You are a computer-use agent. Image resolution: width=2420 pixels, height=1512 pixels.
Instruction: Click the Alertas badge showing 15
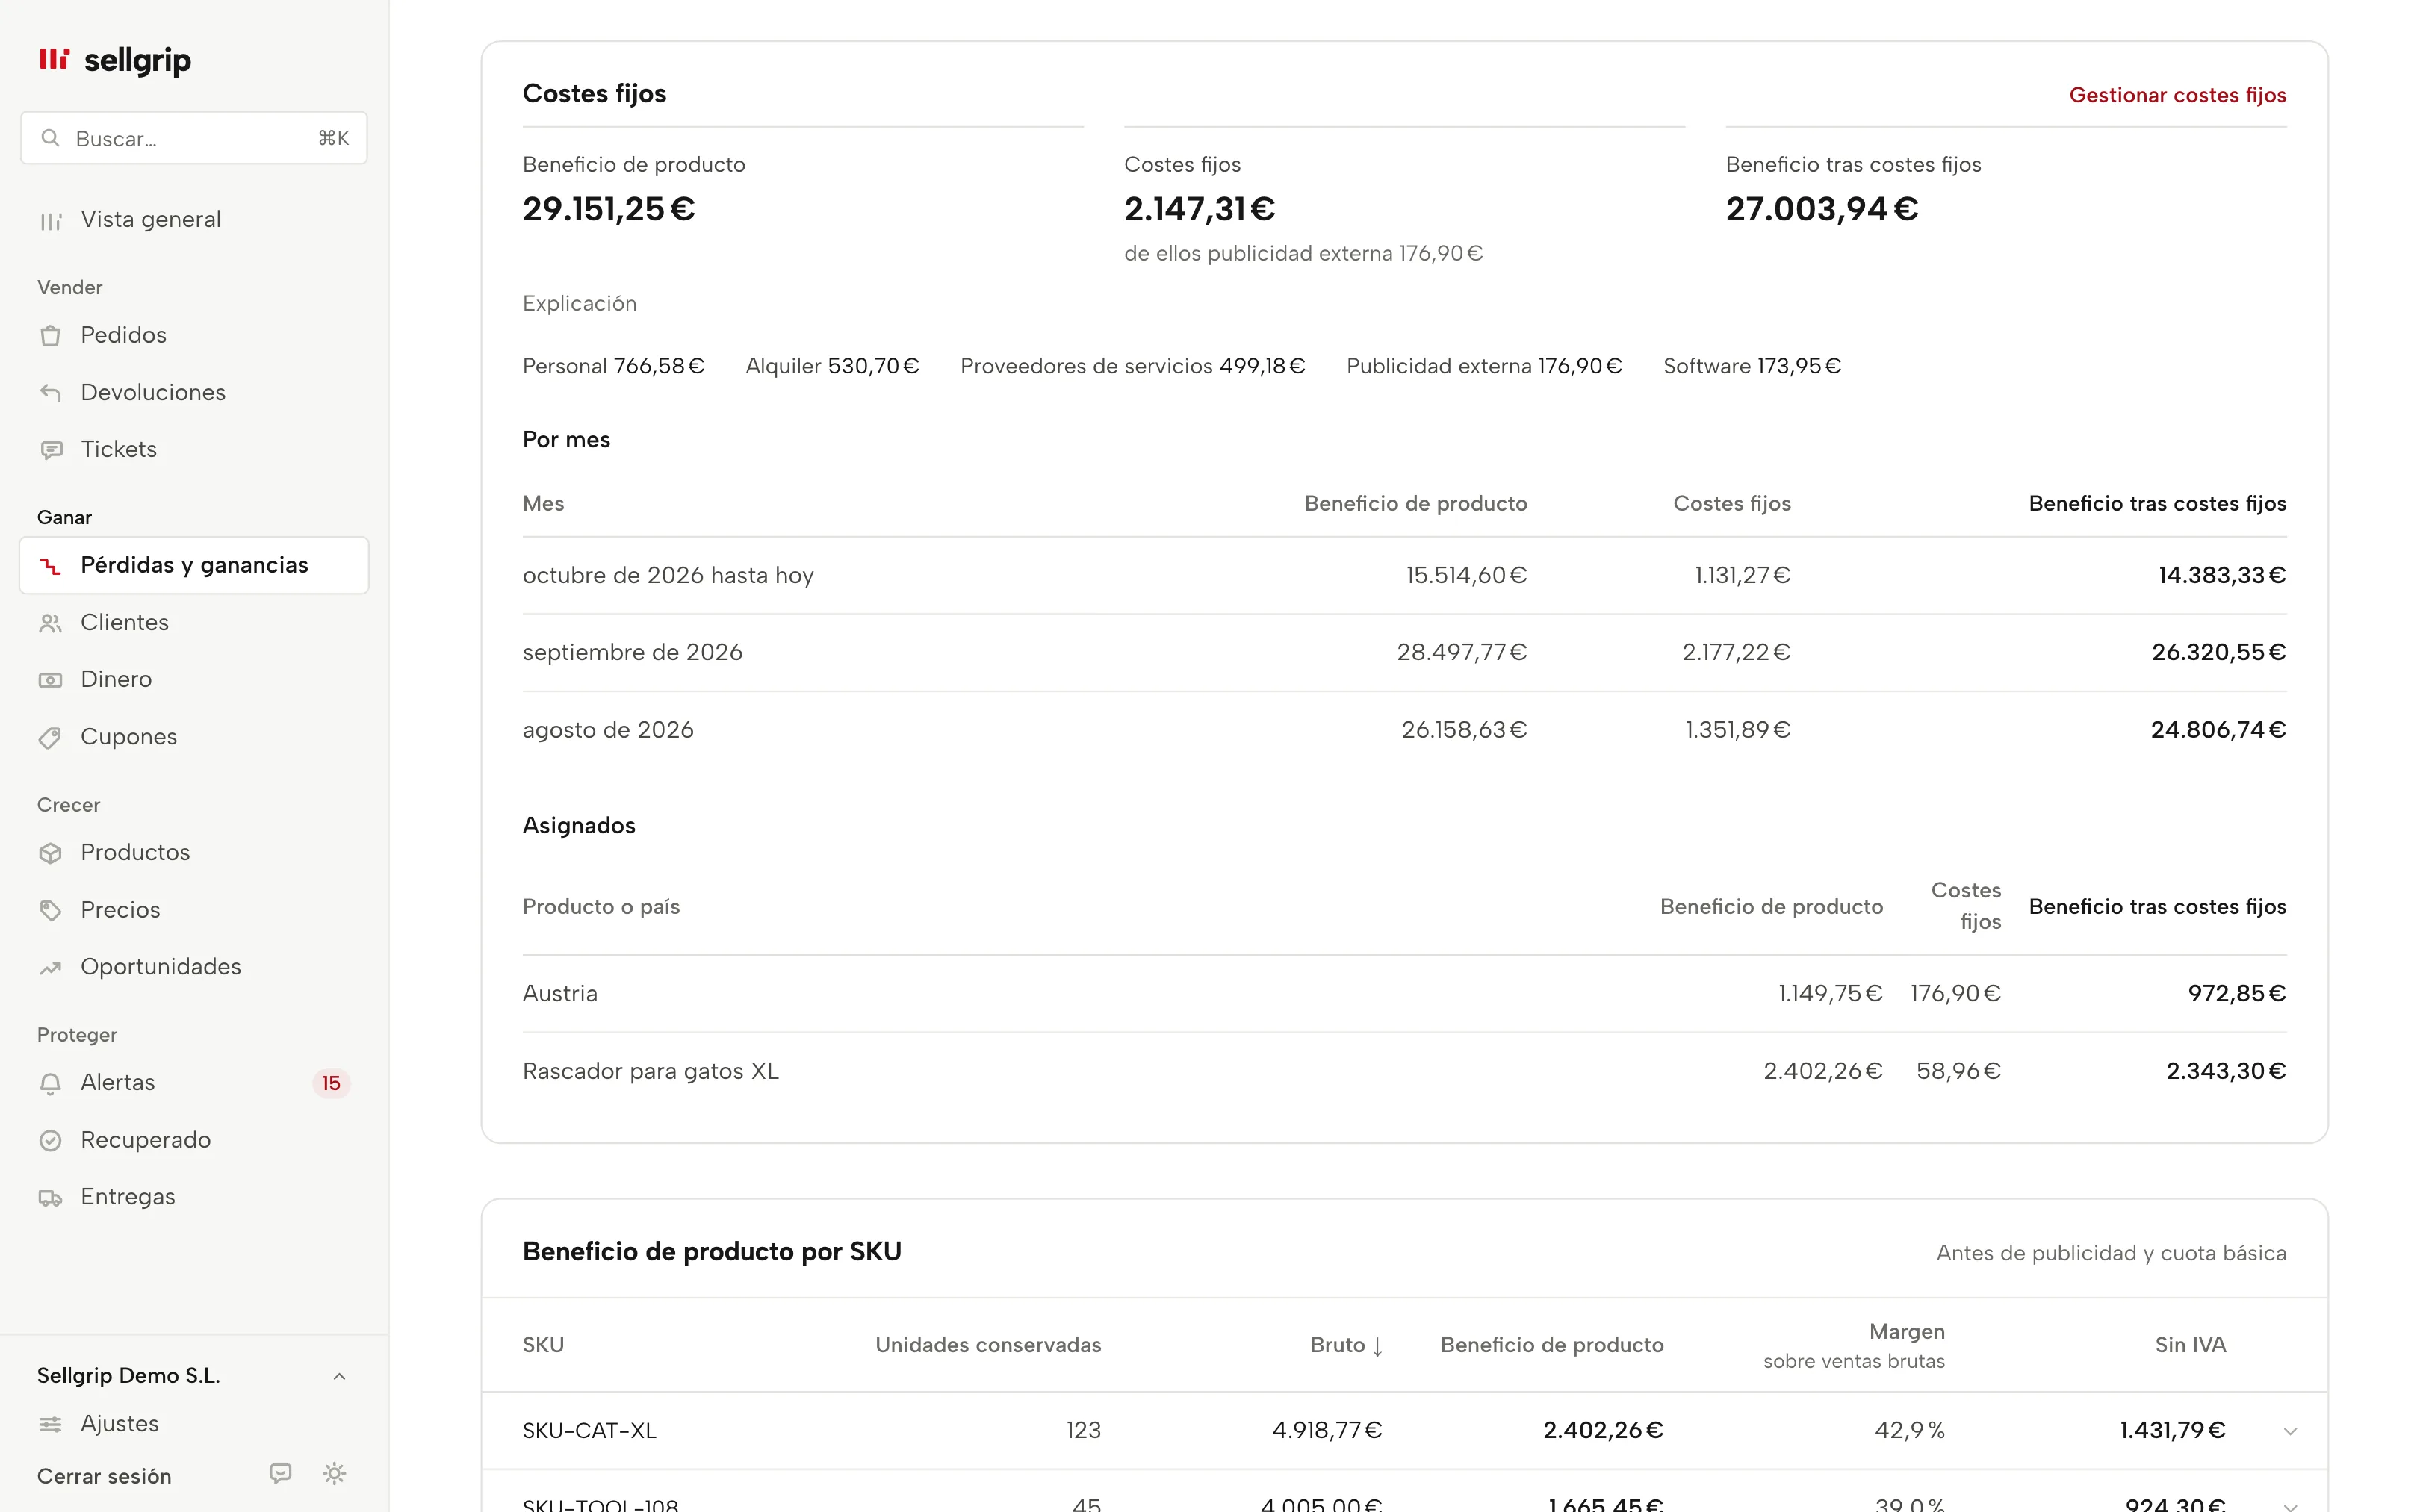pos(331,1083)
